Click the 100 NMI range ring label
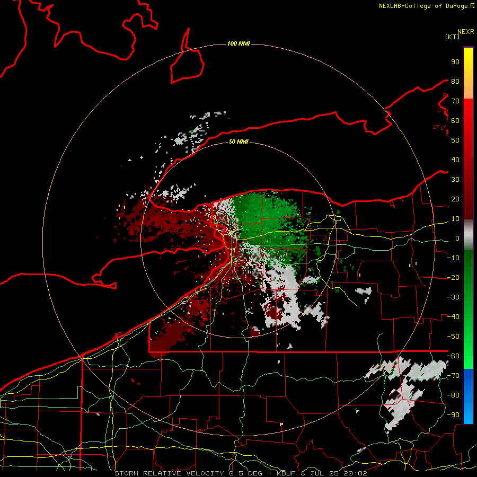The width and height of the screenshot is (477, 477). [x=238, y=44]
